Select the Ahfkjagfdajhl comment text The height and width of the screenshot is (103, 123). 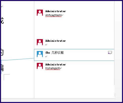pos(53,15)
